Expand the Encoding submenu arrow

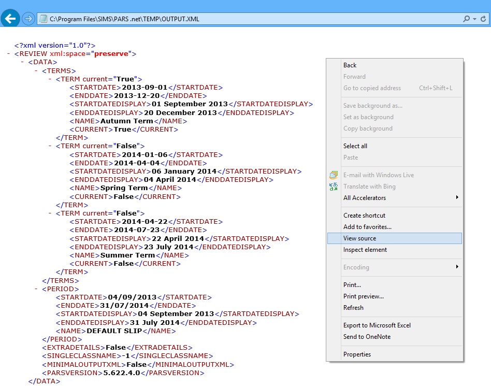tap(457, 267)
